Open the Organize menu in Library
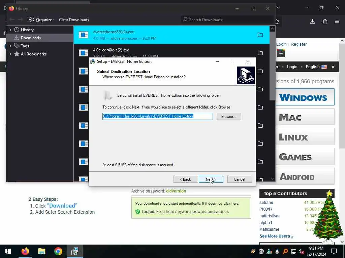This screenshot has width=345, height=258. click(x=41, y=20)
